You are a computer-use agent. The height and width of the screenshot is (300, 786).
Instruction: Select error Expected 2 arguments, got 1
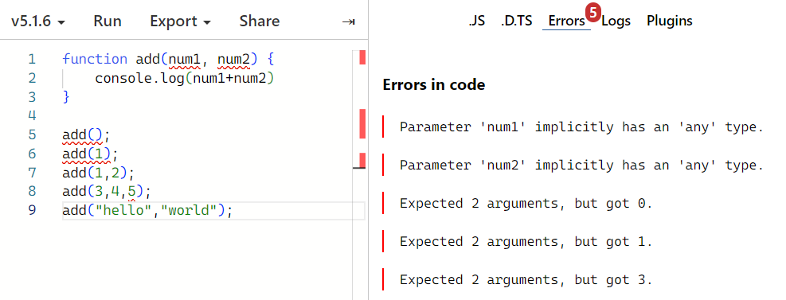coord(526,241)
